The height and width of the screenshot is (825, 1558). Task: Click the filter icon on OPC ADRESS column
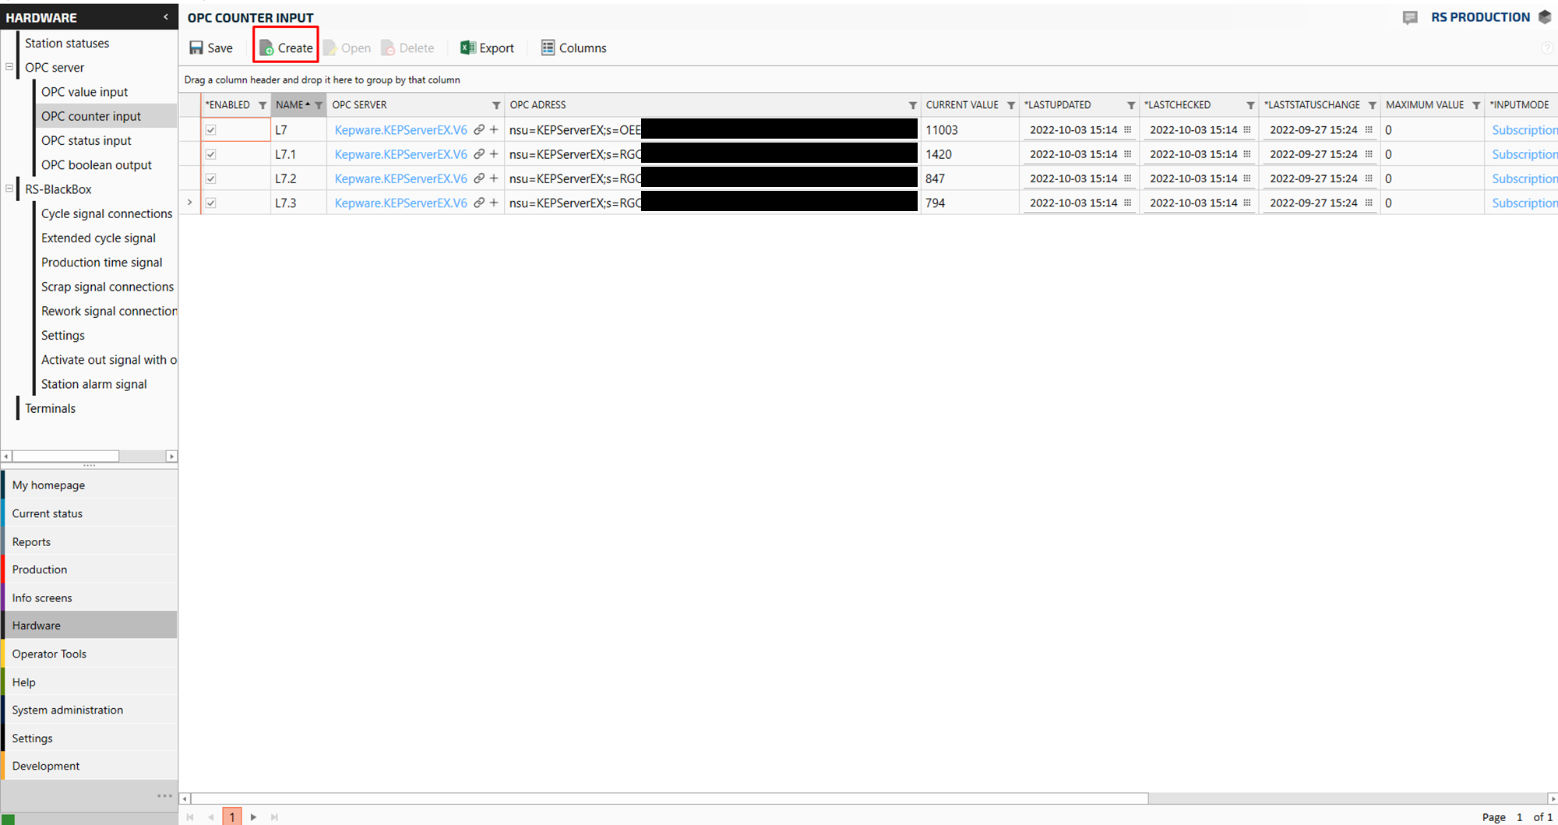click(912, 105)
